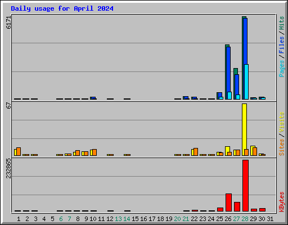Click green weekend day label 13

tap(118, 219)
